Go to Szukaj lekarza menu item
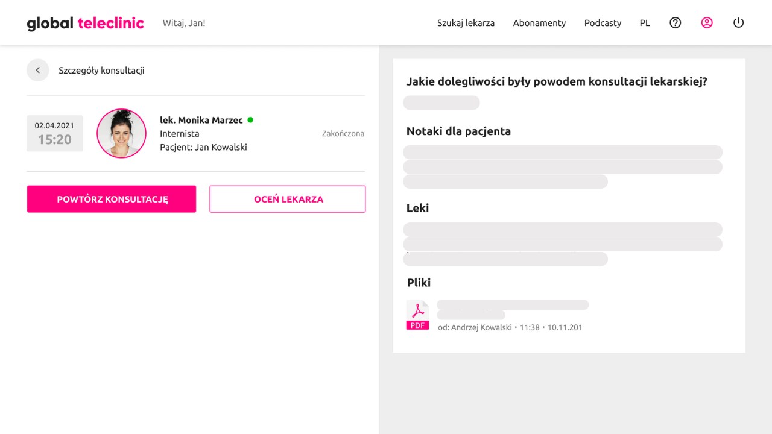The width and height of the screenshot is (772, 434). (466, 23)
